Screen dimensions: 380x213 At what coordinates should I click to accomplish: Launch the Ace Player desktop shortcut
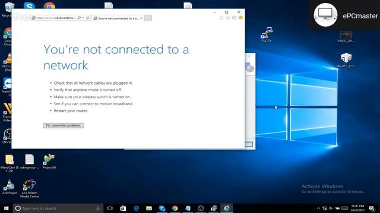coord(9,187)
